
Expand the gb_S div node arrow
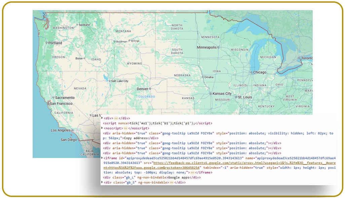pos(102,183)
